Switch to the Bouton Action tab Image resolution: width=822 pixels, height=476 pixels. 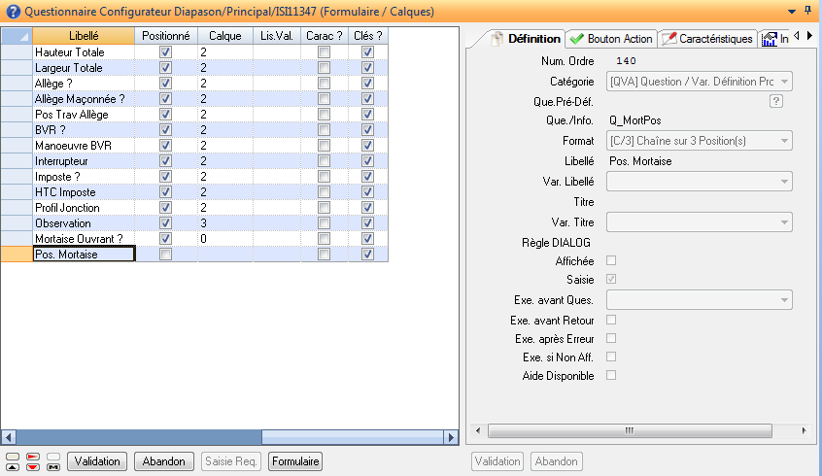(x=611, y=39)
